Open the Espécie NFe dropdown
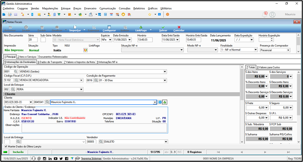Image resolution: width=303 pixels, height=162 pixels. tap(110, 40)
